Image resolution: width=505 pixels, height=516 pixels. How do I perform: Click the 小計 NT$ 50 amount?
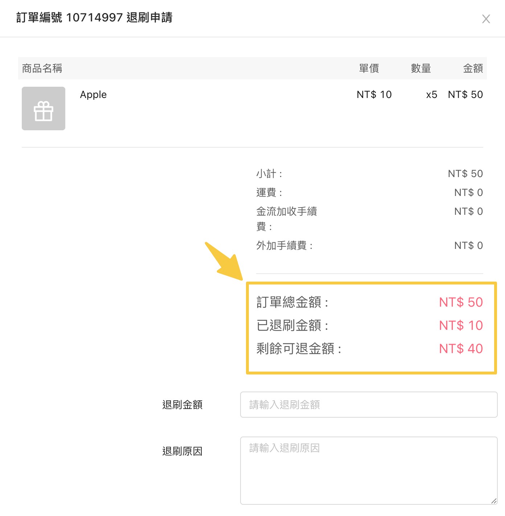pyautogui.click(x=465, y=174)
